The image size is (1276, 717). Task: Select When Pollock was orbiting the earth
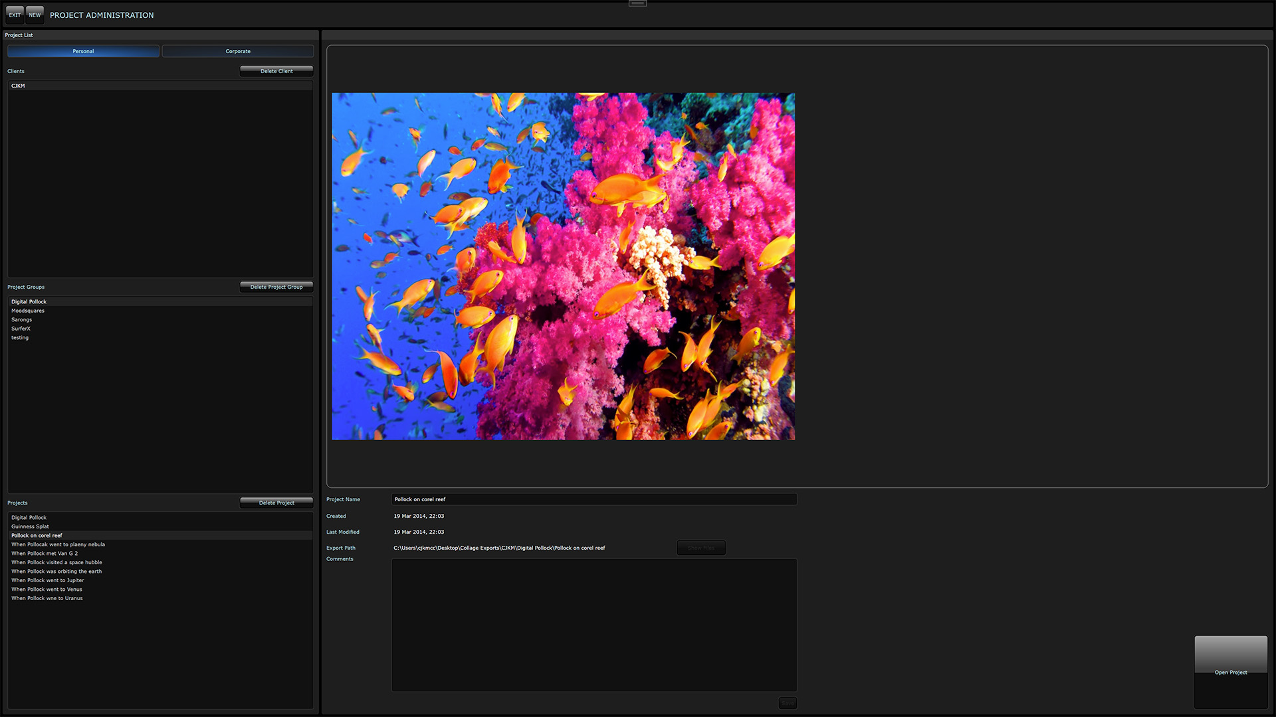pos(160,571)
